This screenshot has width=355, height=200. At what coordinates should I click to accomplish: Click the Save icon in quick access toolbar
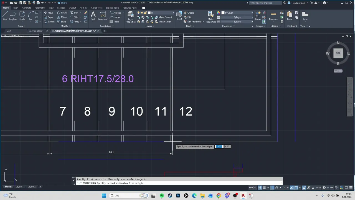coord(20,3)
